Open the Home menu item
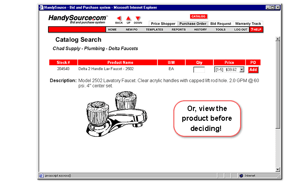The image size is (305, 182). [x=112, y=29]
